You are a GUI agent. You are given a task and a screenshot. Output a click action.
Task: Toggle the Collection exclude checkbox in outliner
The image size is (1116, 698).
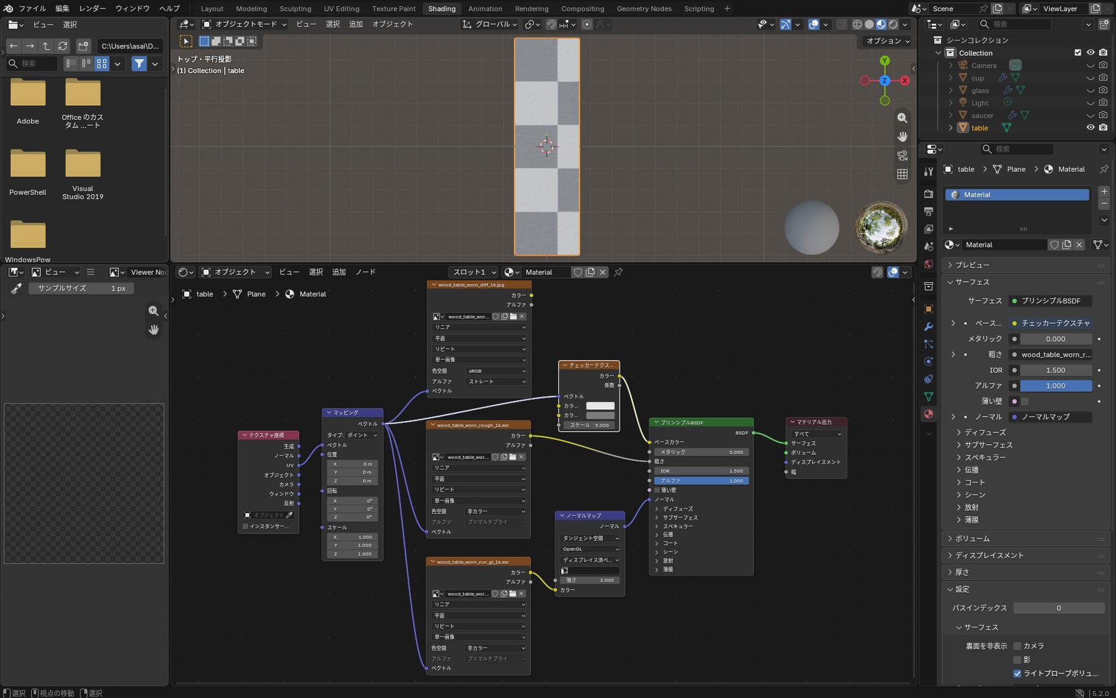tap(1078, 53)
